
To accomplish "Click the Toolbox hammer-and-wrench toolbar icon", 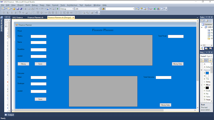I will [x=151, y=9].
